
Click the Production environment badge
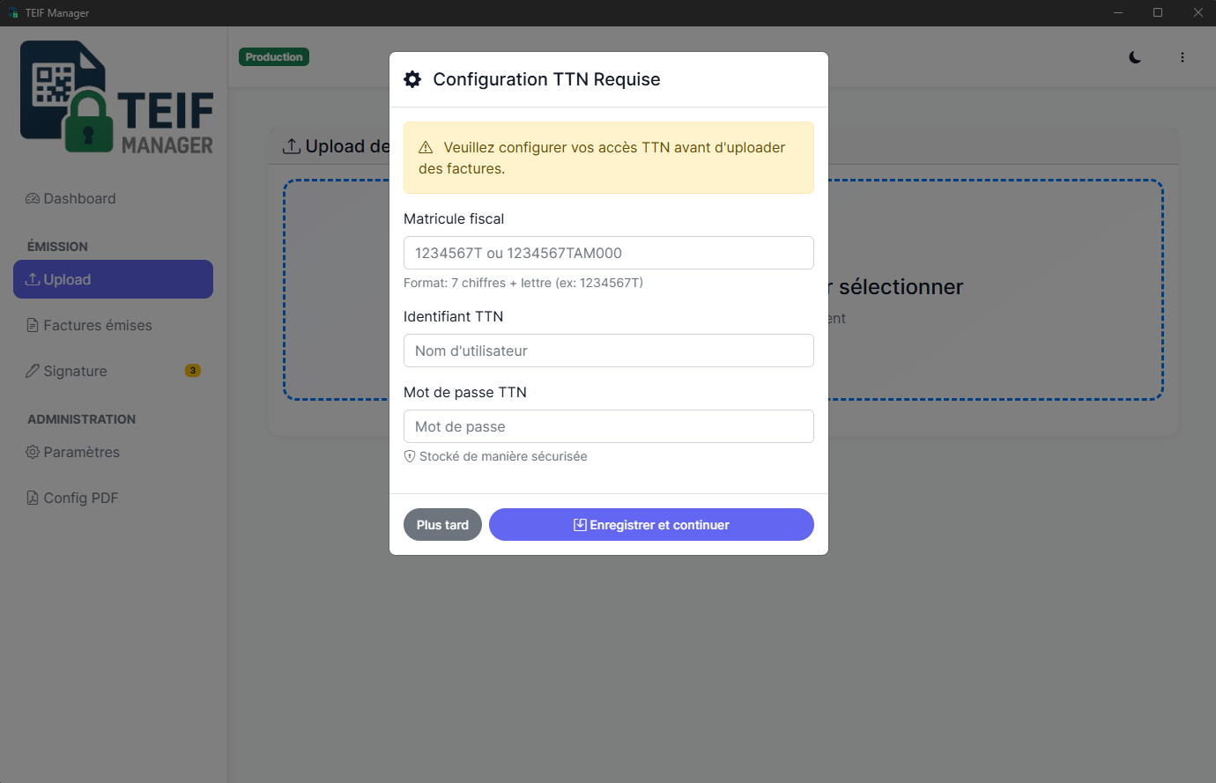(x=274, y=57)
